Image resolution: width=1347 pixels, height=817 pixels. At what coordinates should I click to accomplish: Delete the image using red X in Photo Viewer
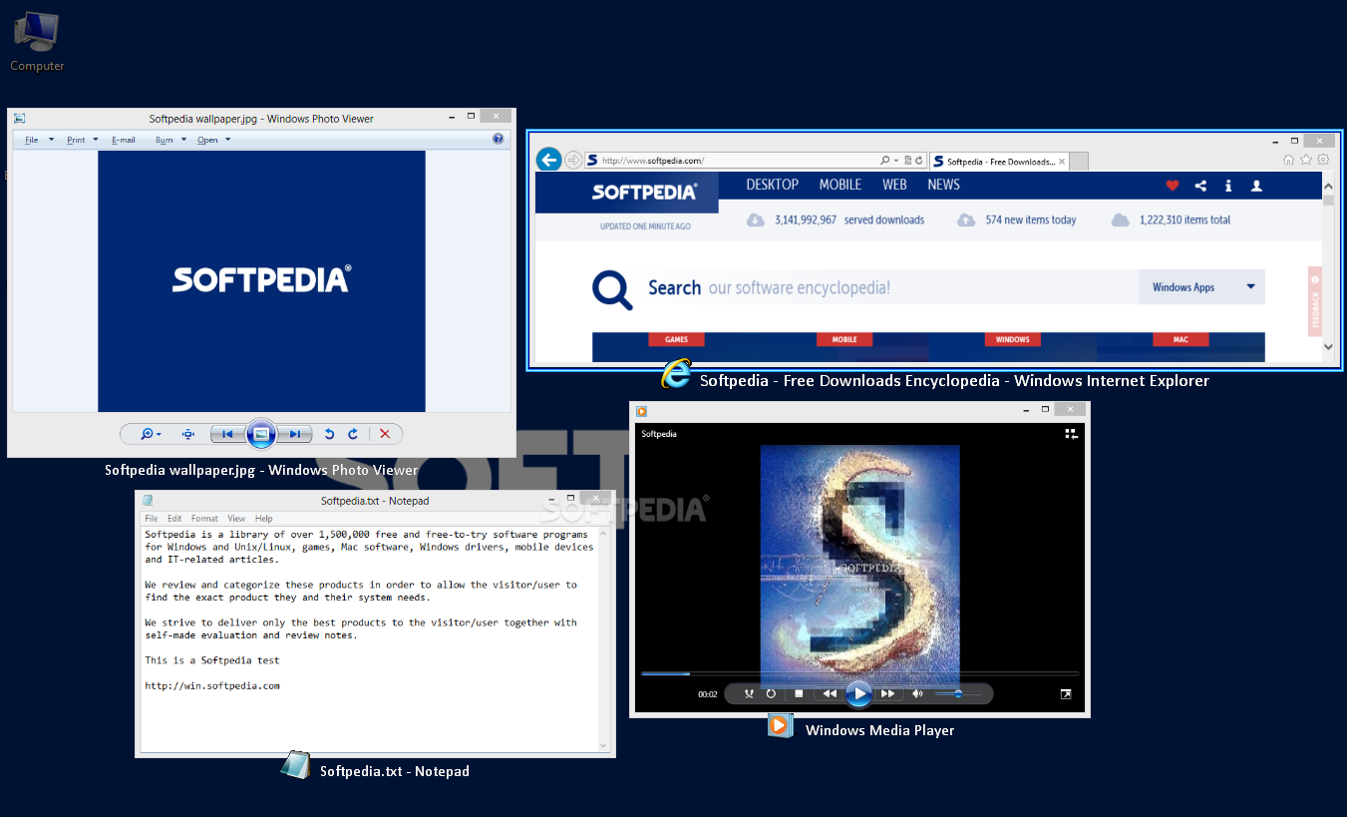(x=385, y=434)
